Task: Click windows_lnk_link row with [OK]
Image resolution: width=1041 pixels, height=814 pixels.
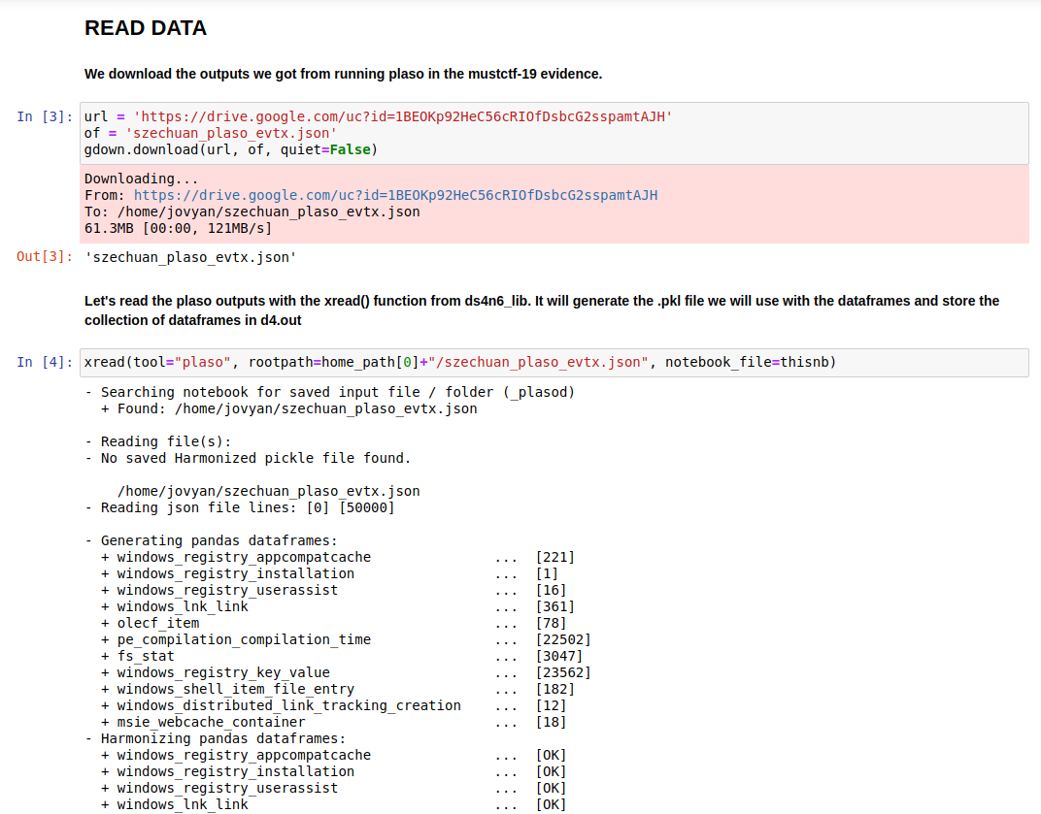Action: pos(334,804)
